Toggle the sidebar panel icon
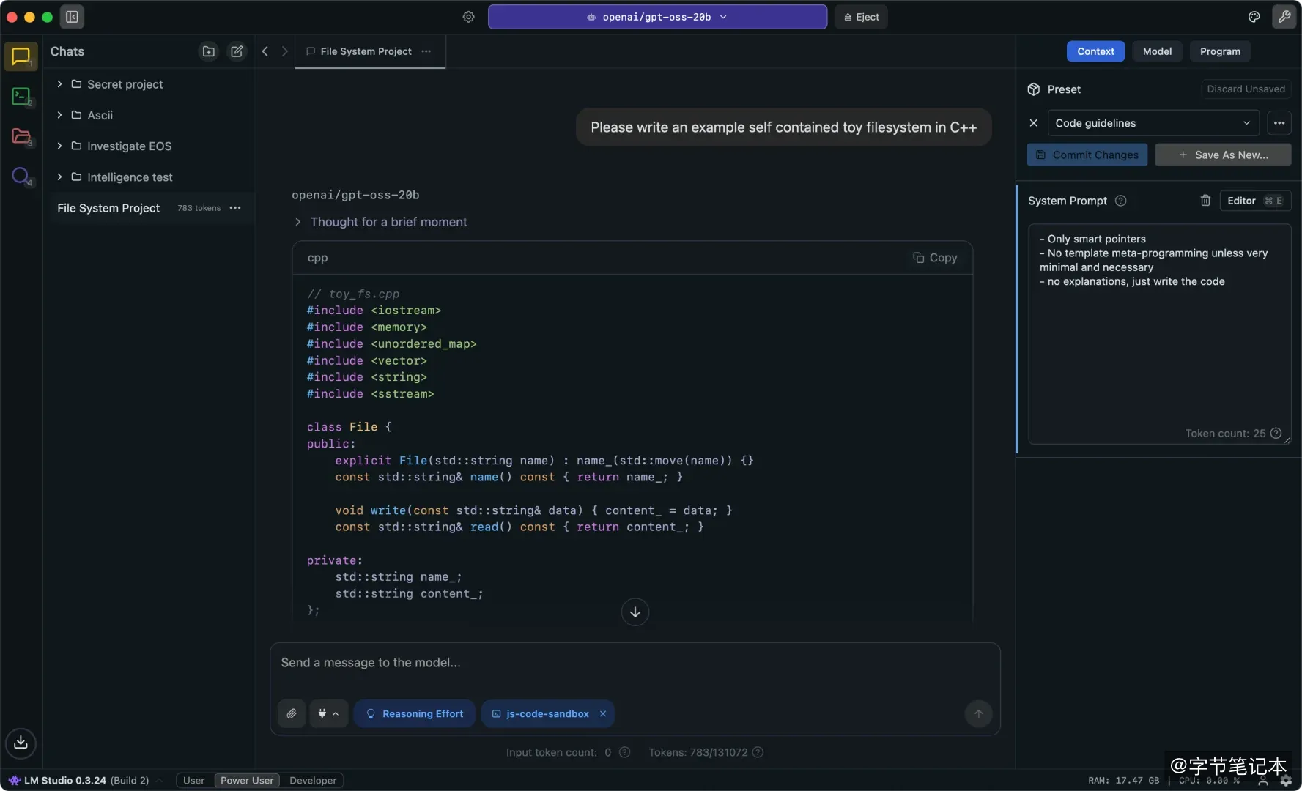1302x791 pixels. (x=72, y=17)
